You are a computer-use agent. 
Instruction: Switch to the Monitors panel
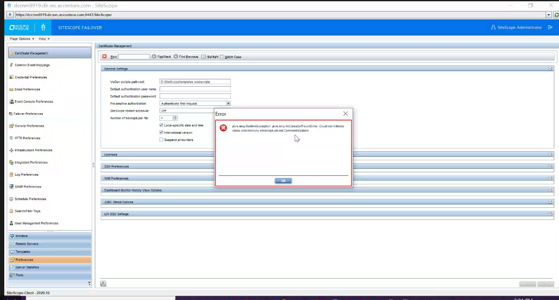(x=21, y=236)
